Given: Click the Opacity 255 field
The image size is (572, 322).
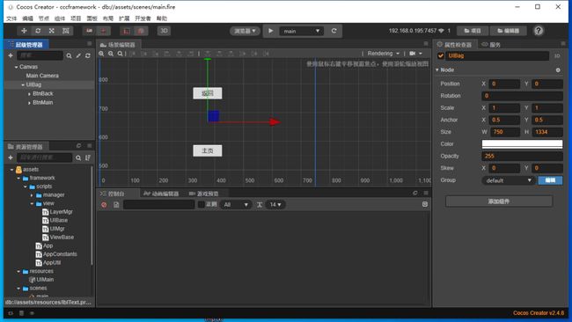Looking at the screenshot, I should tap(522, 156).
